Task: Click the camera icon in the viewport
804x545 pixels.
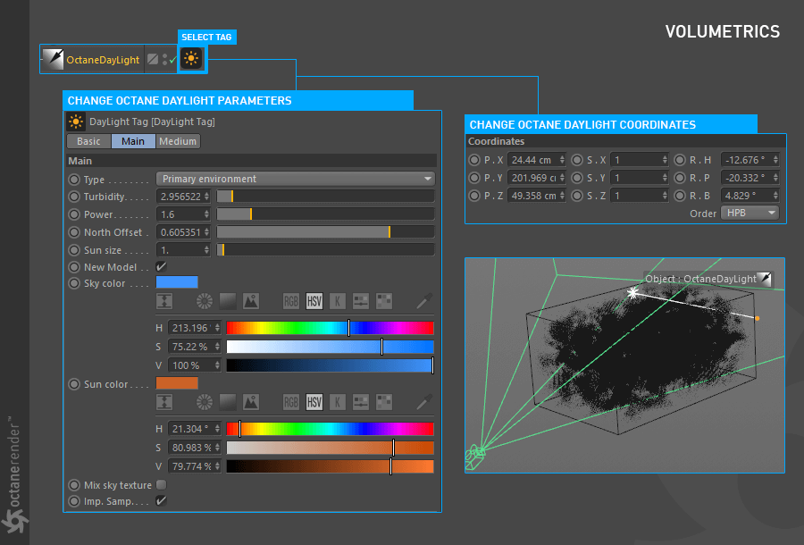Action: click(475, 457)
